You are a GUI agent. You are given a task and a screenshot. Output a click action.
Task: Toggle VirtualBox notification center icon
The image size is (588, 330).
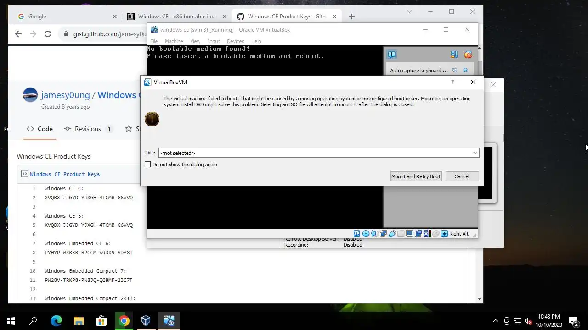(x=391, y=55)
